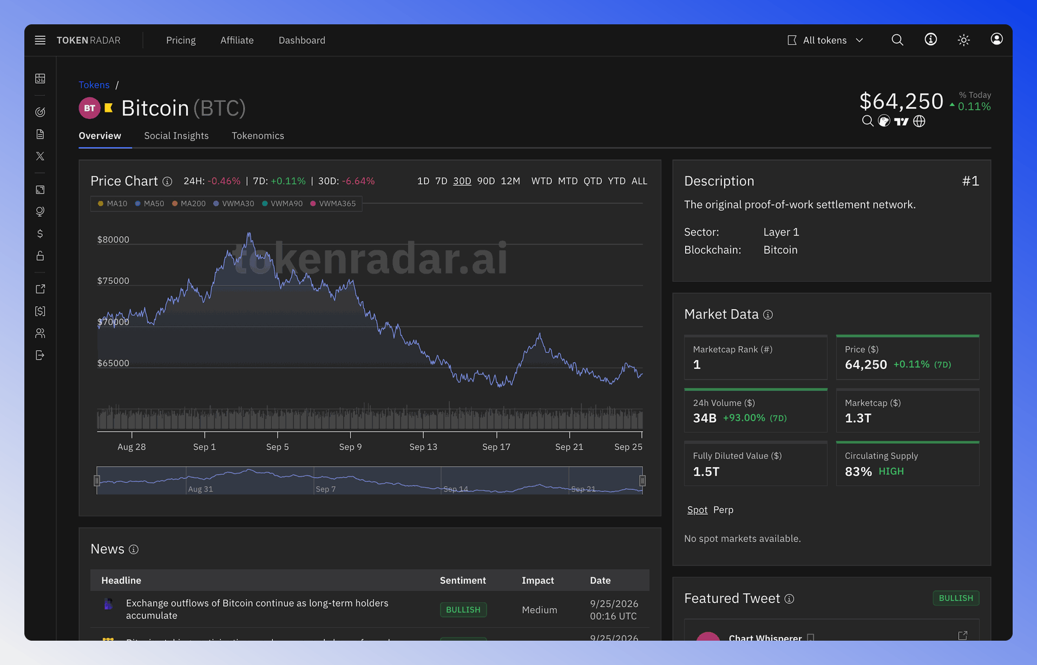Click the search icon in the top bar
Screen dimensions: 1037x665
coord(897,40)
